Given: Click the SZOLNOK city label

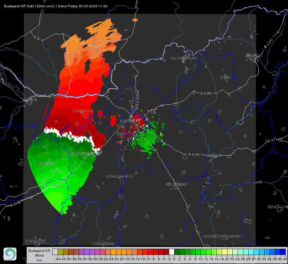Looking at the screenshot, I should point(214,155).
